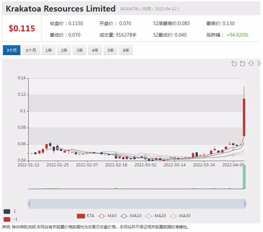Image resolution: width=263 pixels, height=232 pixels.
Task: Click the 收盘价：0.1150 value
Action: [x=66, y=23]
